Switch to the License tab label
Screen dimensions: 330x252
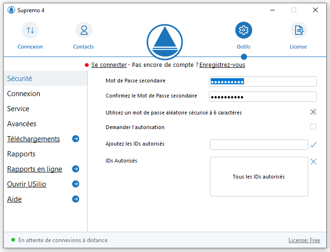(298, 47)
